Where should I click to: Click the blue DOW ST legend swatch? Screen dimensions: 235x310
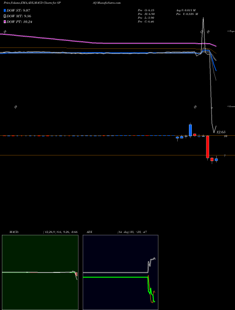pos(5,10)
